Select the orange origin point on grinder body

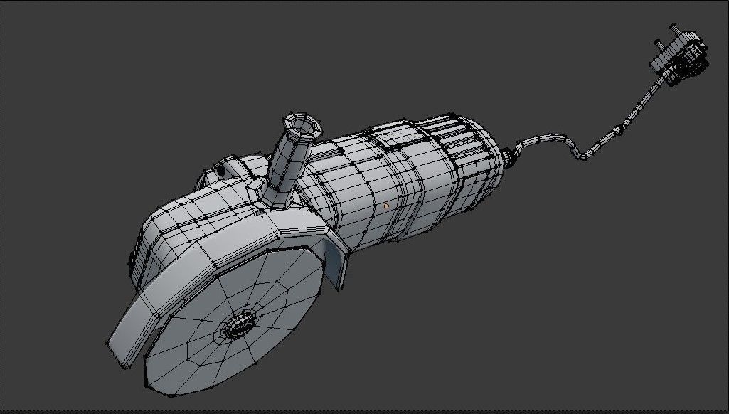coord(386,206)
